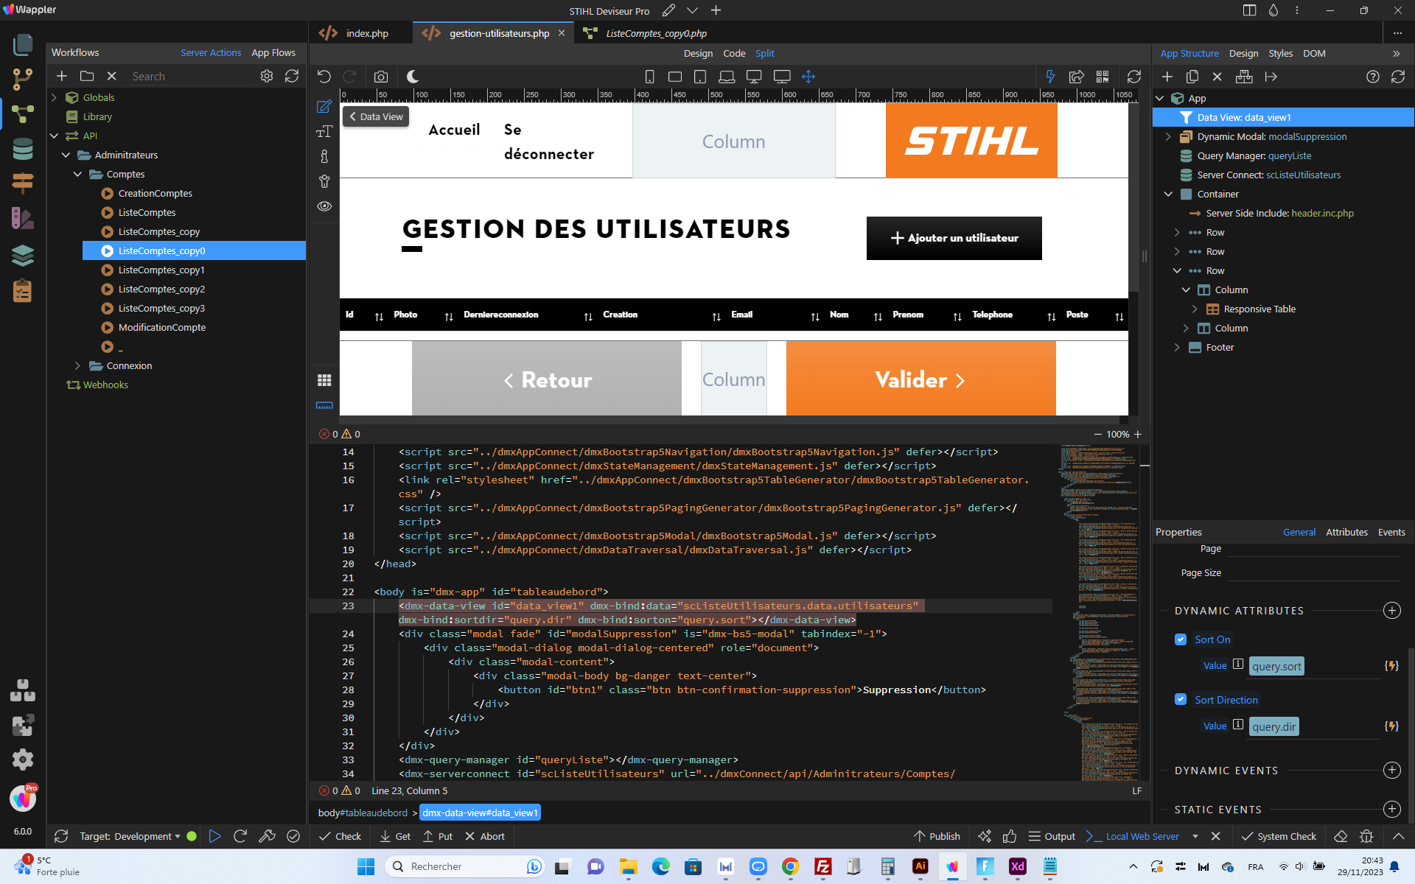Click the Publish button

[937, 836]
